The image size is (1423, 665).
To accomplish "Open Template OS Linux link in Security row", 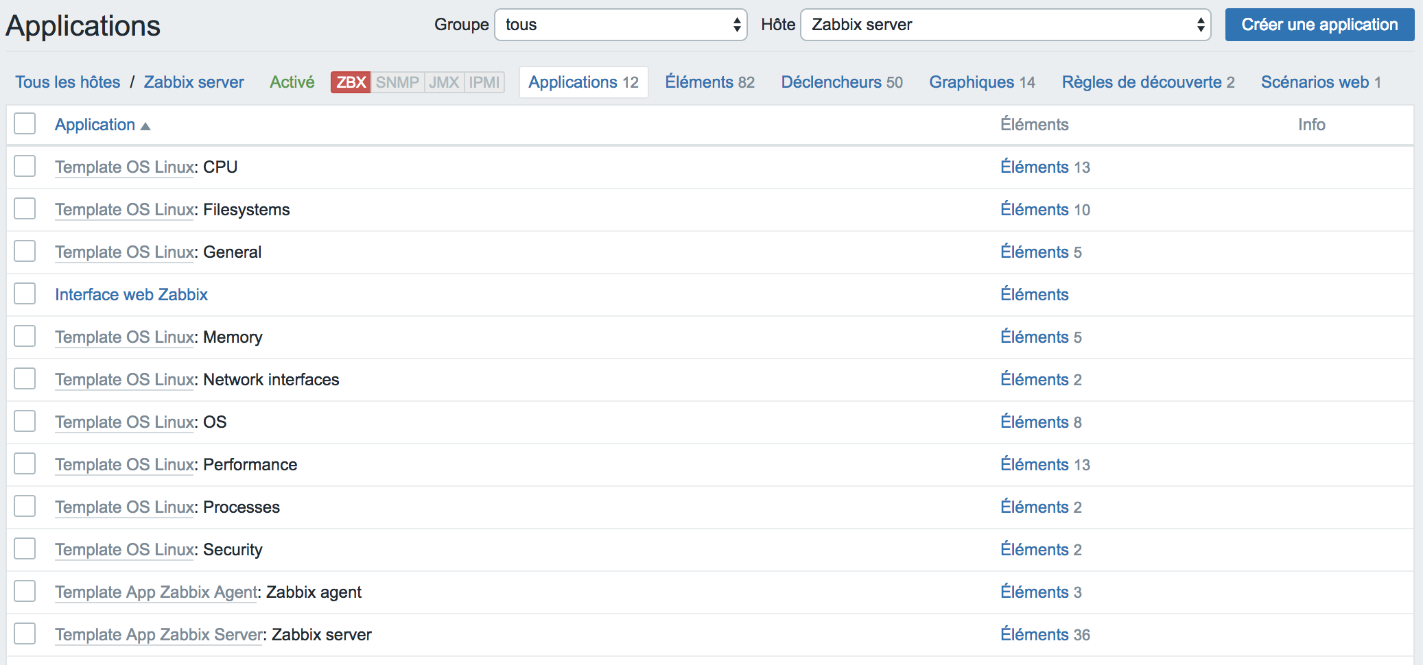I will [124, 550].
